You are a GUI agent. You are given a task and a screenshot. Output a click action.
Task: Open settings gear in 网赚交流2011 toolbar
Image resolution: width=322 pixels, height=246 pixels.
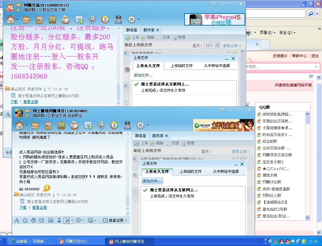coord(131,19)
